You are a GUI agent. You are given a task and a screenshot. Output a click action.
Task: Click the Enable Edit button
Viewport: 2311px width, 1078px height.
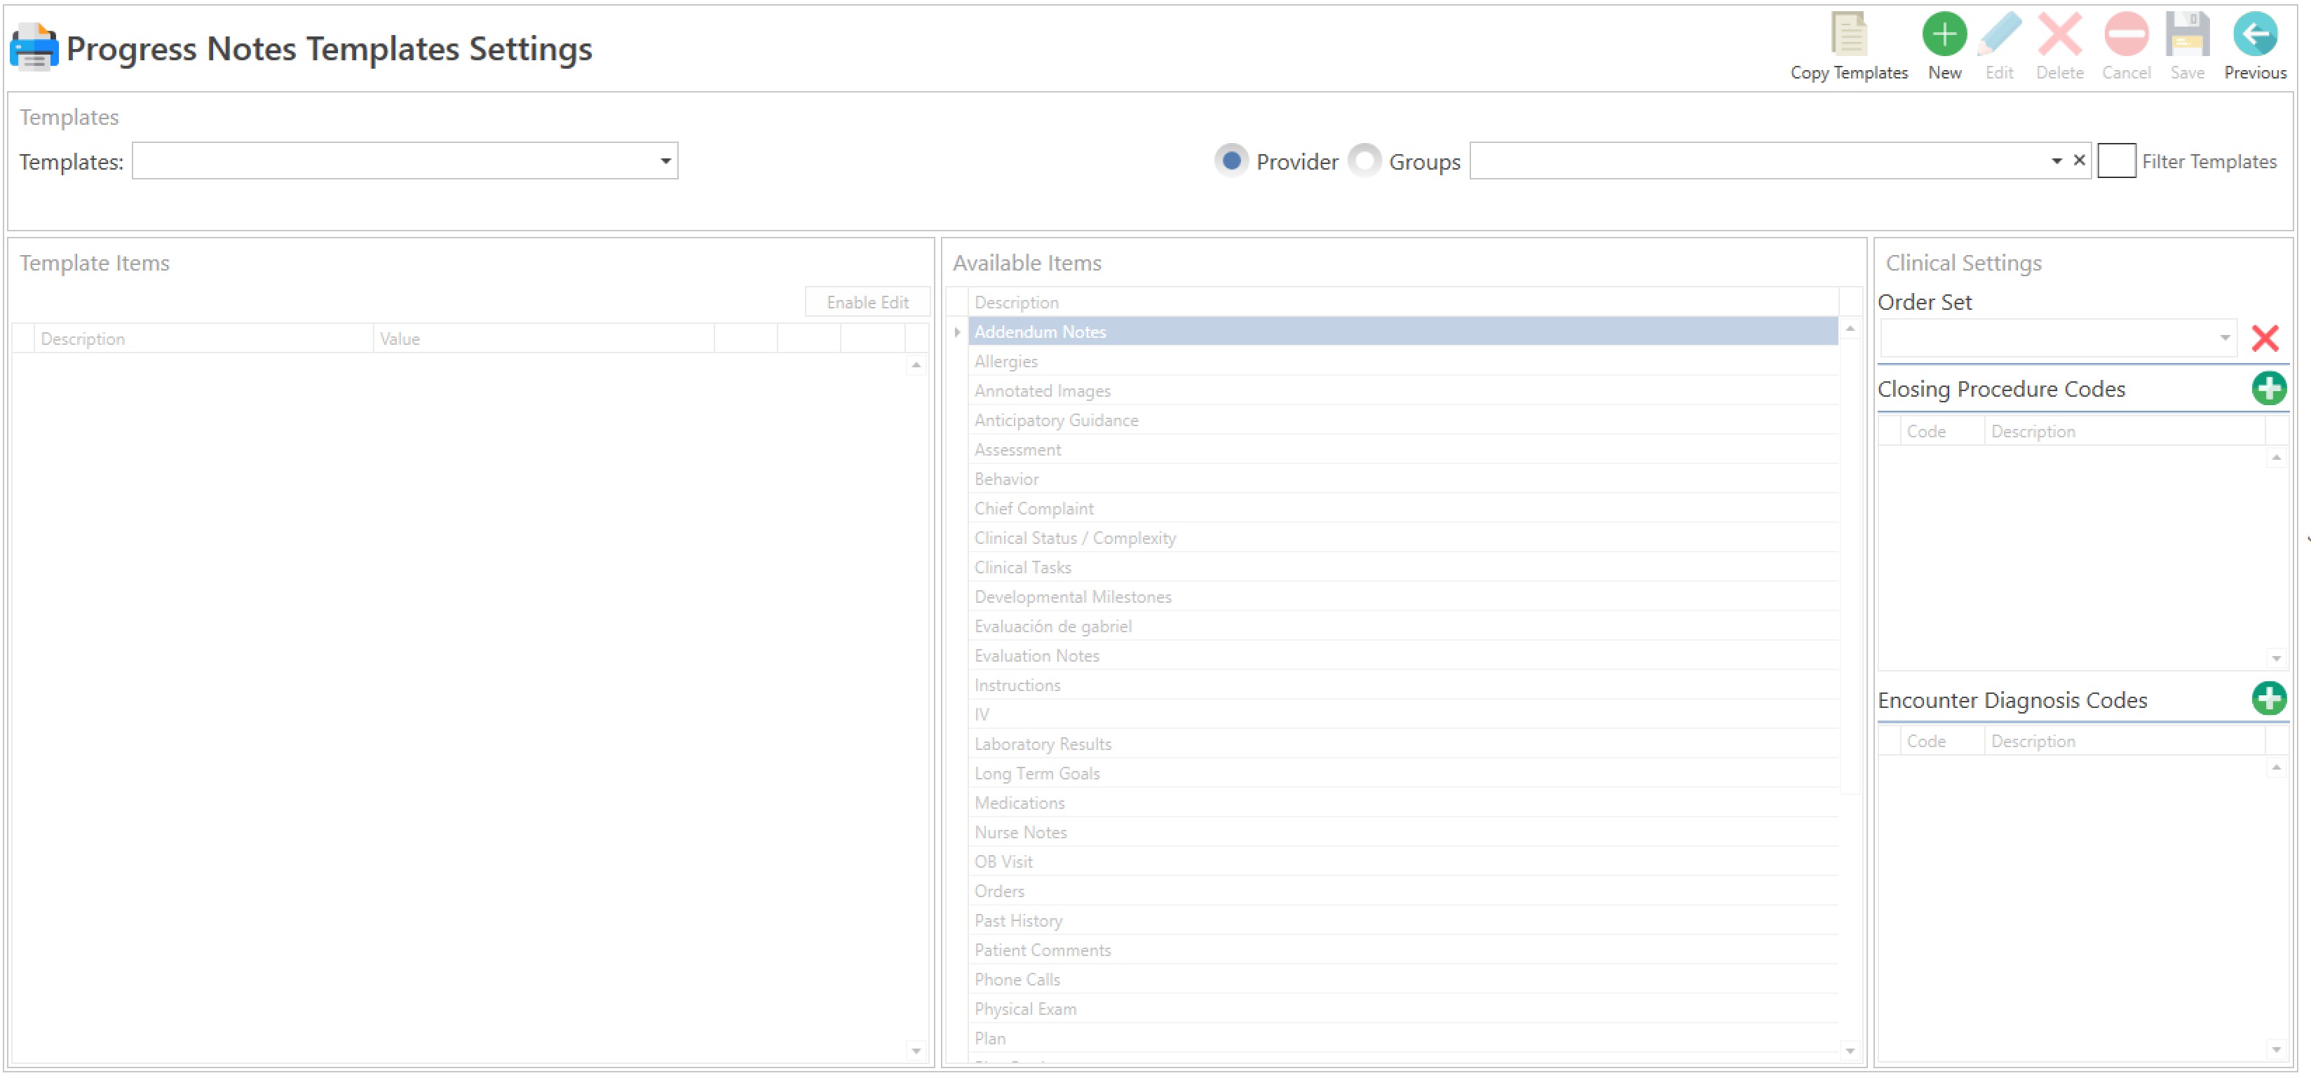click(867, 303)
